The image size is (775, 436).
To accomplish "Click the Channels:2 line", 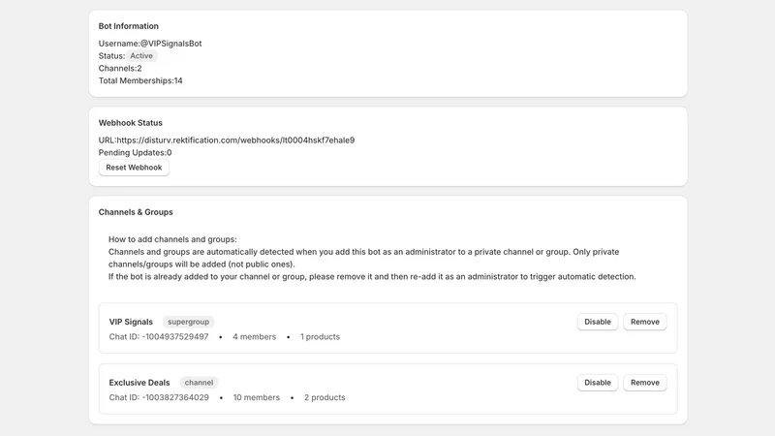I will click(x=120, y=68).
